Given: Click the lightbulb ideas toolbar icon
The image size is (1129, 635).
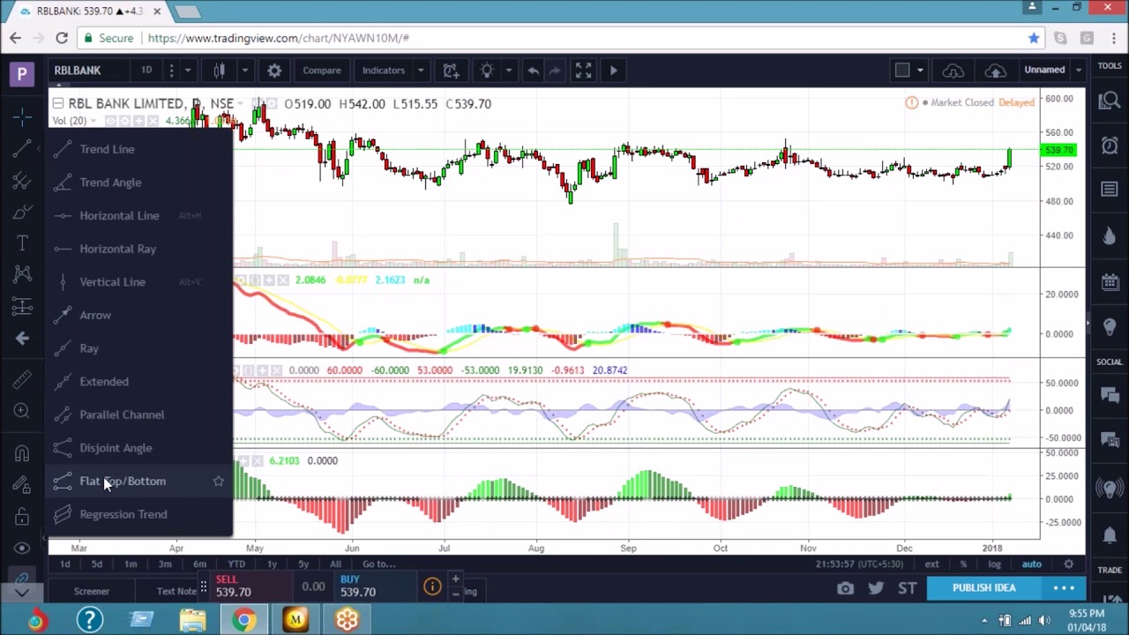Looking at the screenshot, I should pos(487,71).
